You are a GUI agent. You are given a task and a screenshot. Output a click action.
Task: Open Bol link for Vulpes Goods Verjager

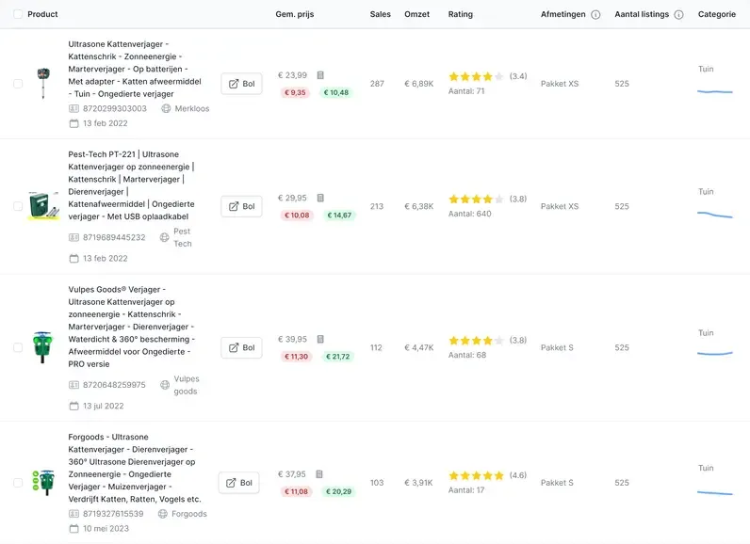coord(241,347)
